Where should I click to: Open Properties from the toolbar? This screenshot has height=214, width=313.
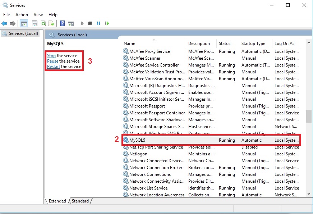tap(34, 23)
